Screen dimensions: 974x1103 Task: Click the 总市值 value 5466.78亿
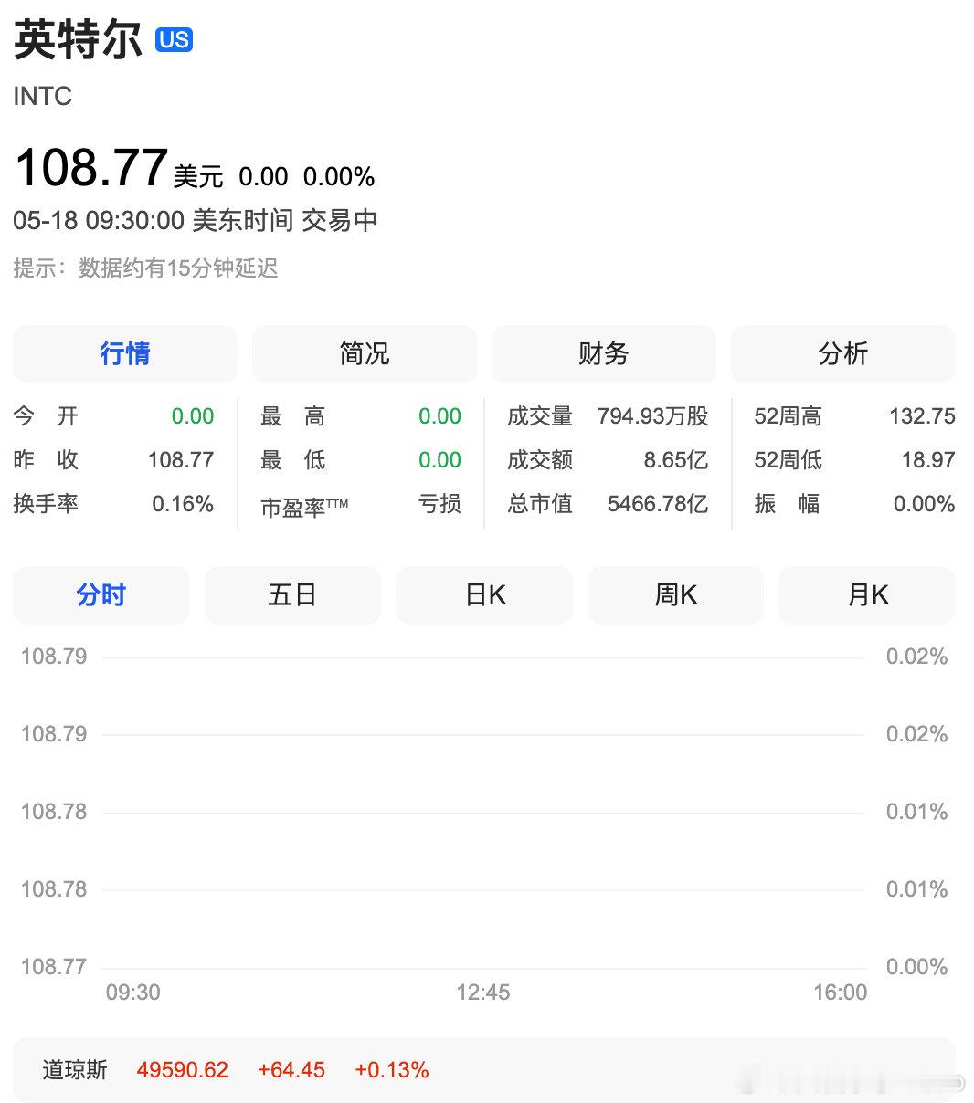click(658, 503)
